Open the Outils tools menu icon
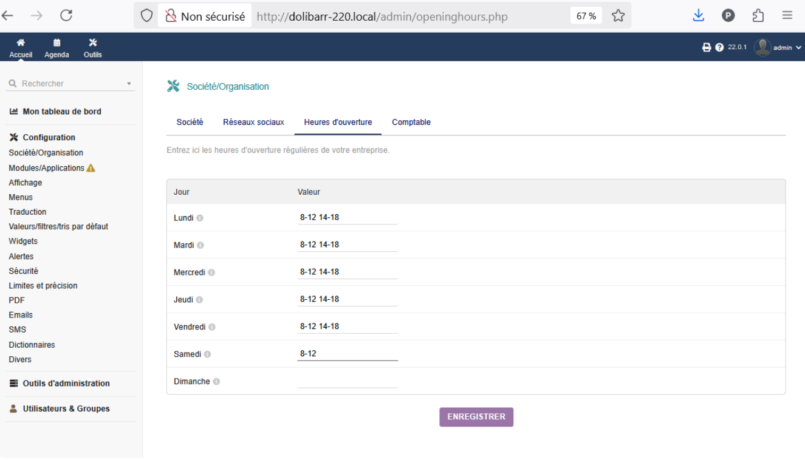Viewport: 805px width, 460px height. [93, 42]
